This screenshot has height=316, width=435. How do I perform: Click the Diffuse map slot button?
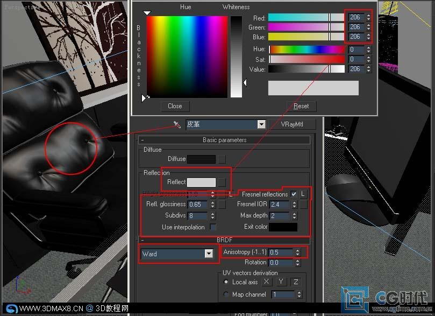[222, 159]
